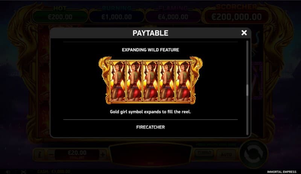Click the Expanding Wild Feature heading
The width and height of the screenshot is (301, 174).
(x=150, y=50)
